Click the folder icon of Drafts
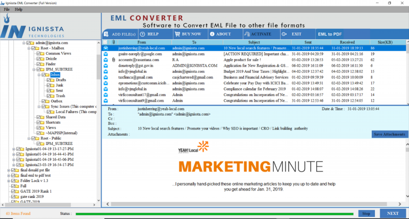This screenshot has width=409, height=219. coord(52,80)
